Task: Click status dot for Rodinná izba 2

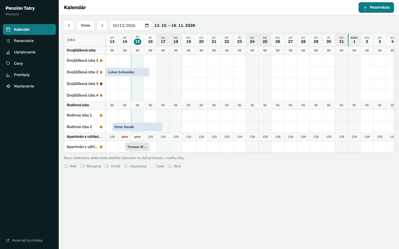Action: pyautogui.click(x=101, y=127)
